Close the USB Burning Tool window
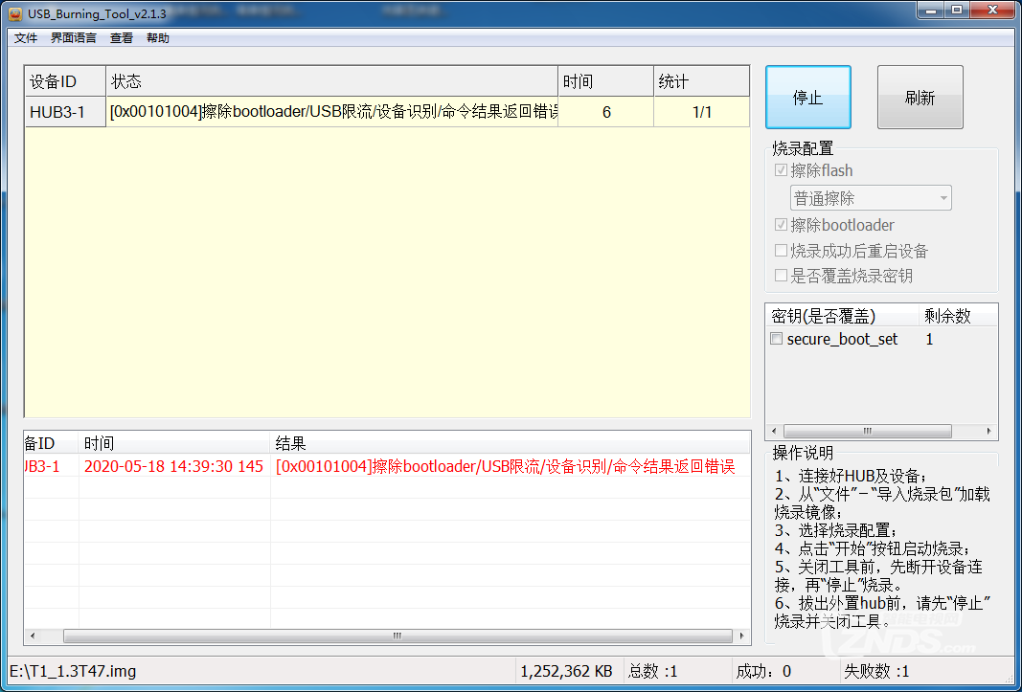Viewport: 1022px width, 692px height. click(992, 11)
